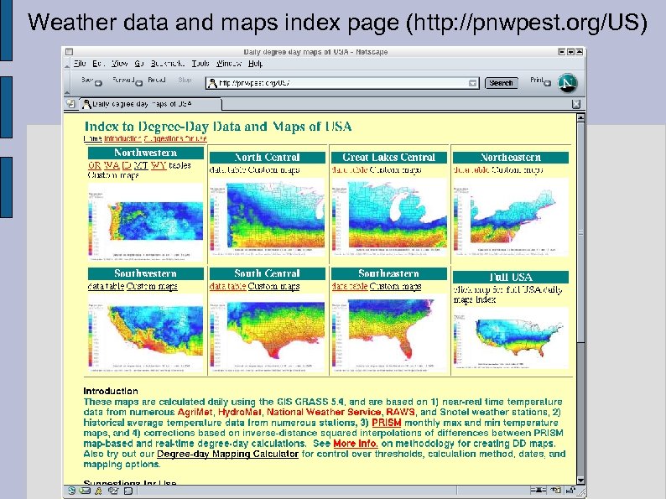Viewport: 666px width, 499px height.
Task: Click the security padlock icon in the status bar
Action: coord(570,490)
